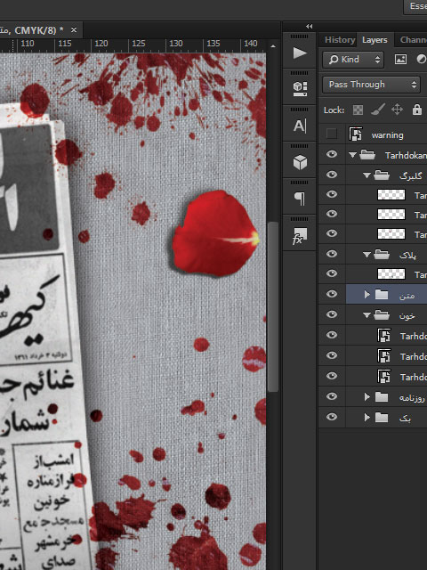Click the متن group folder icon
Screen dimensions: 427x570
(382, 294)
